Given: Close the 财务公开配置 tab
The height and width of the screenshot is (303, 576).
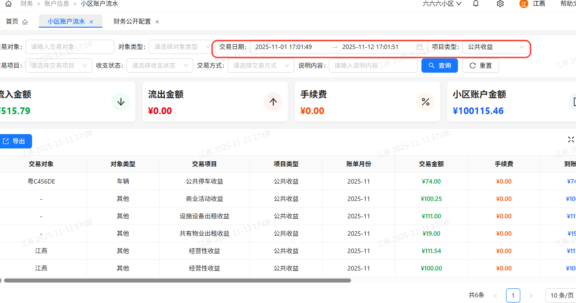Looking at the screenshot, I should pos(157,21).
